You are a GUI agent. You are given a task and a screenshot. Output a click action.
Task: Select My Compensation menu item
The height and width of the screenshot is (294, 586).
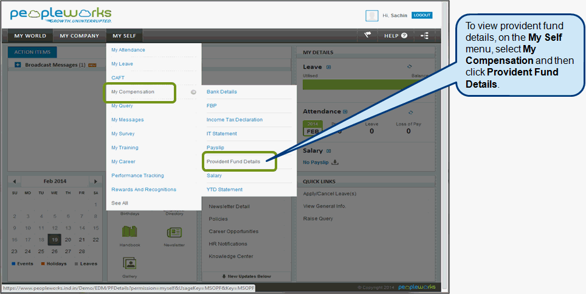(x=133, y=92)
